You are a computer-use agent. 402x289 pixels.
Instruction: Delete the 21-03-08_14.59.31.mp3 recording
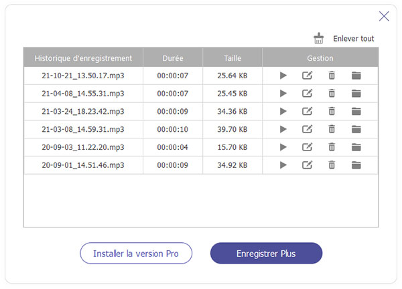click(x=332, y=129)
